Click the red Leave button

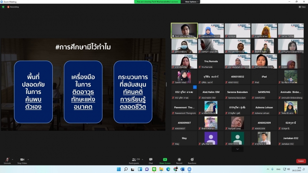pos(301,161)
